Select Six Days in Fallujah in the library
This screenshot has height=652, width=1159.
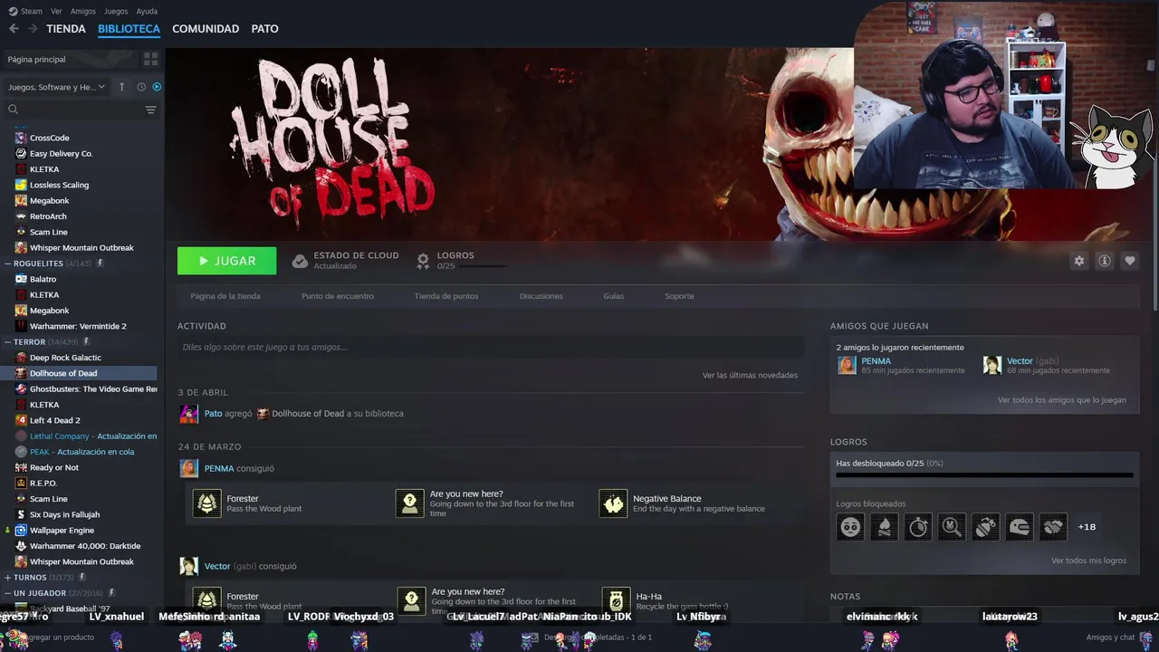[x=64, y=514]
